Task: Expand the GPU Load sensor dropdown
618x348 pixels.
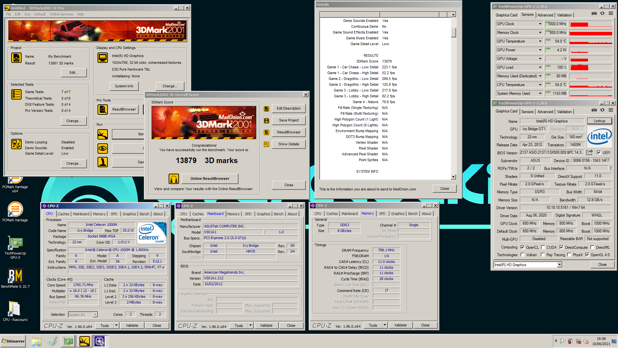Action: 540,67
